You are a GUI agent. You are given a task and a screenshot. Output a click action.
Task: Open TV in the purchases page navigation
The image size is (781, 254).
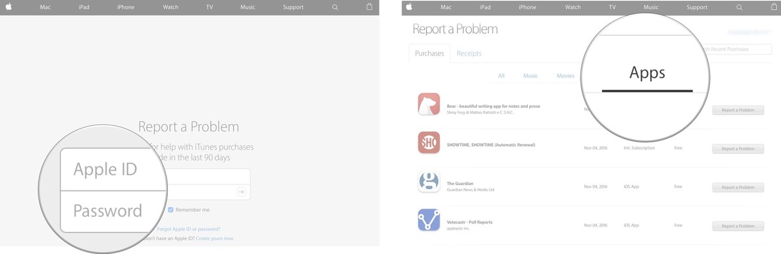[x=612, y=7]
